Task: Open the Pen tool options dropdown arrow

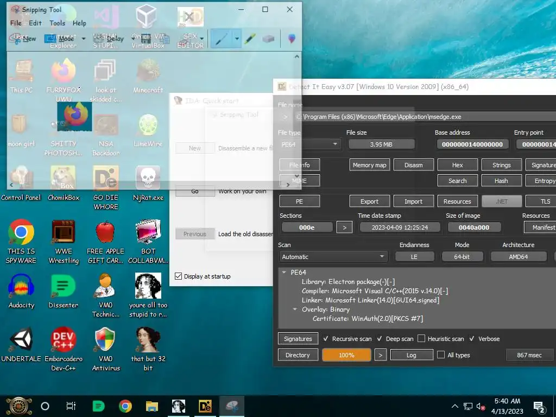Action: [x=237, y=39]
